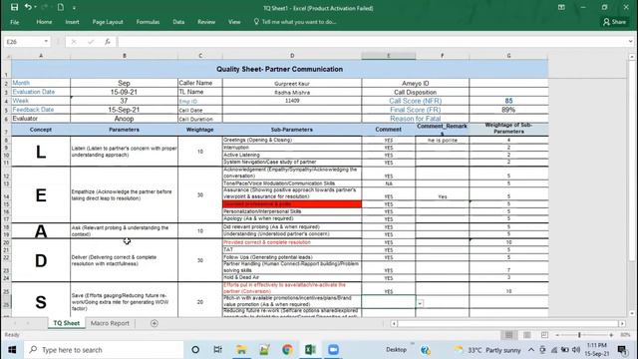Switch to TQ Sheet tab
638x359 pixels.
(x=67, y=323)
